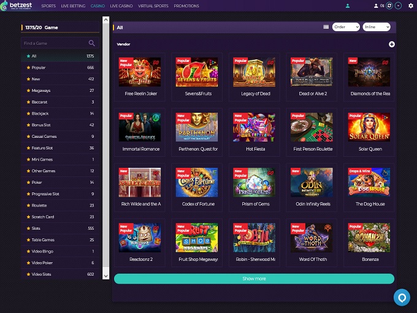Select the Mini Games category
Image resolution: width=417 pixels, height=313 pixels.
60,159
